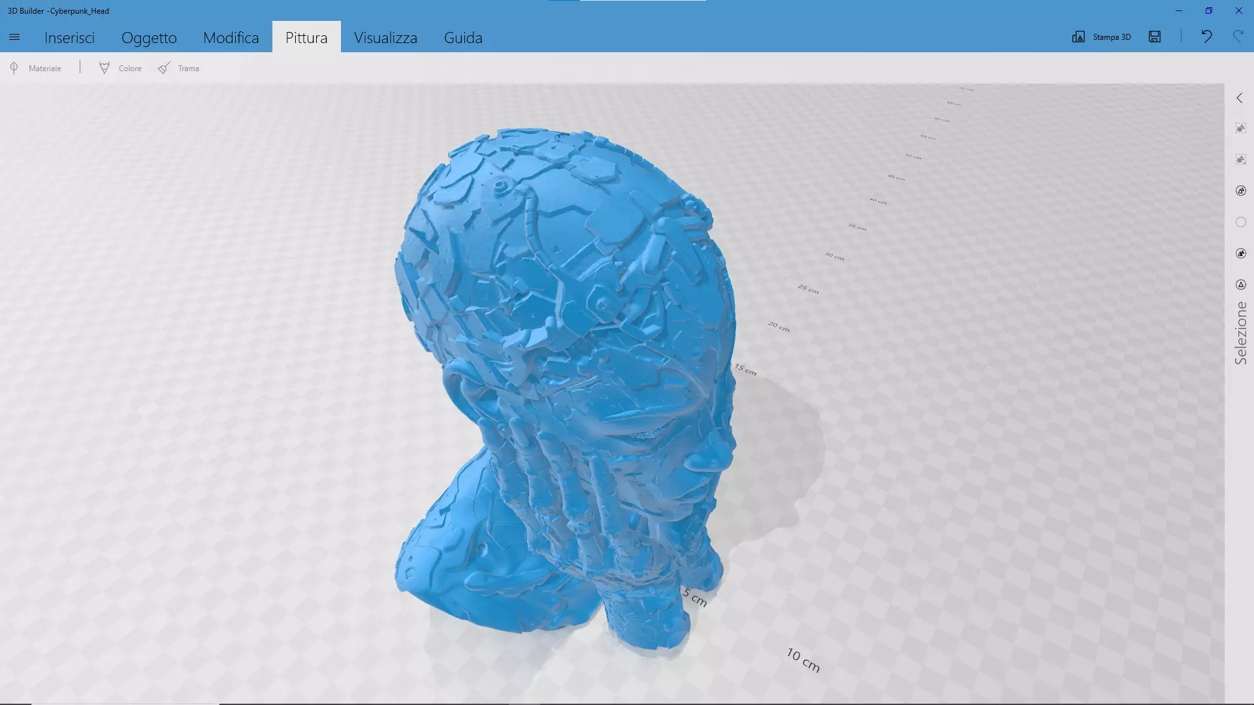Click the 25 cm ruler label

tap(808, 289)
